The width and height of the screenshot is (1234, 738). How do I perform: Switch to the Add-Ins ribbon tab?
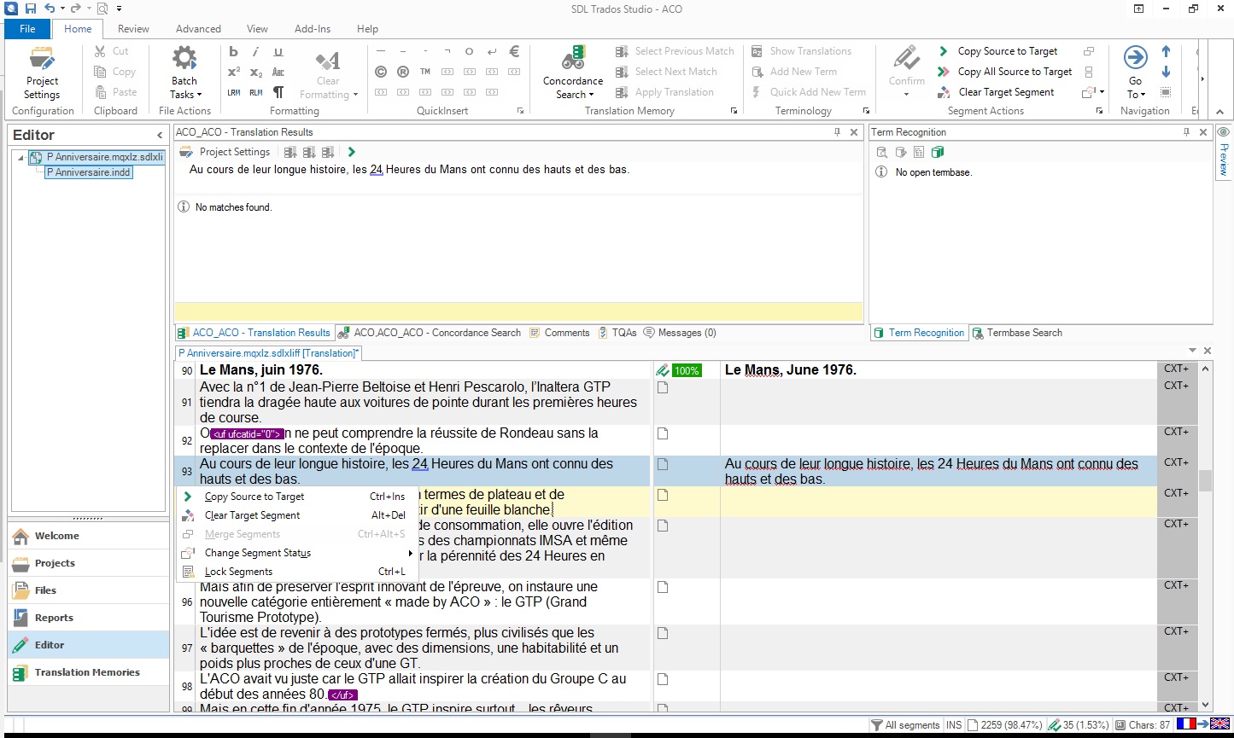tap(313, 28)
